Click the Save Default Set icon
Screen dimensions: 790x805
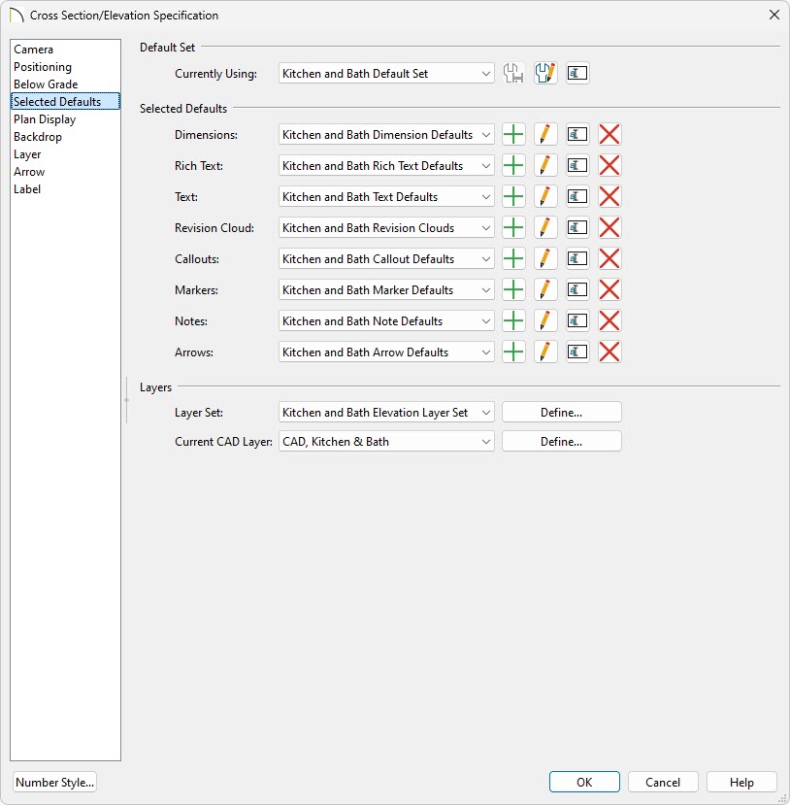(513, 74)
